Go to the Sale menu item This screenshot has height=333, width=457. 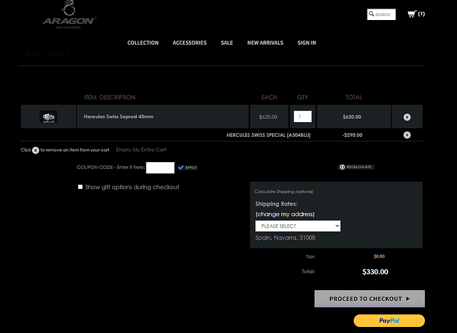click(226, 43)
